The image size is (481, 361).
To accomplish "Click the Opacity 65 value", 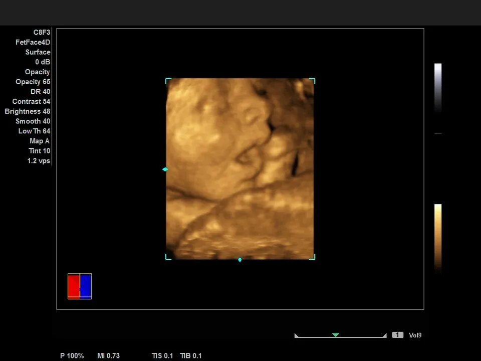I will [33, 82].
